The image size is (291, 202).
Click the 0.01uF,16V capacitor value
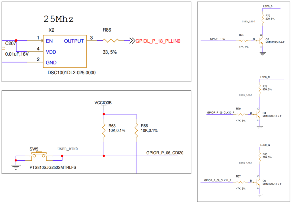point(17,54)
